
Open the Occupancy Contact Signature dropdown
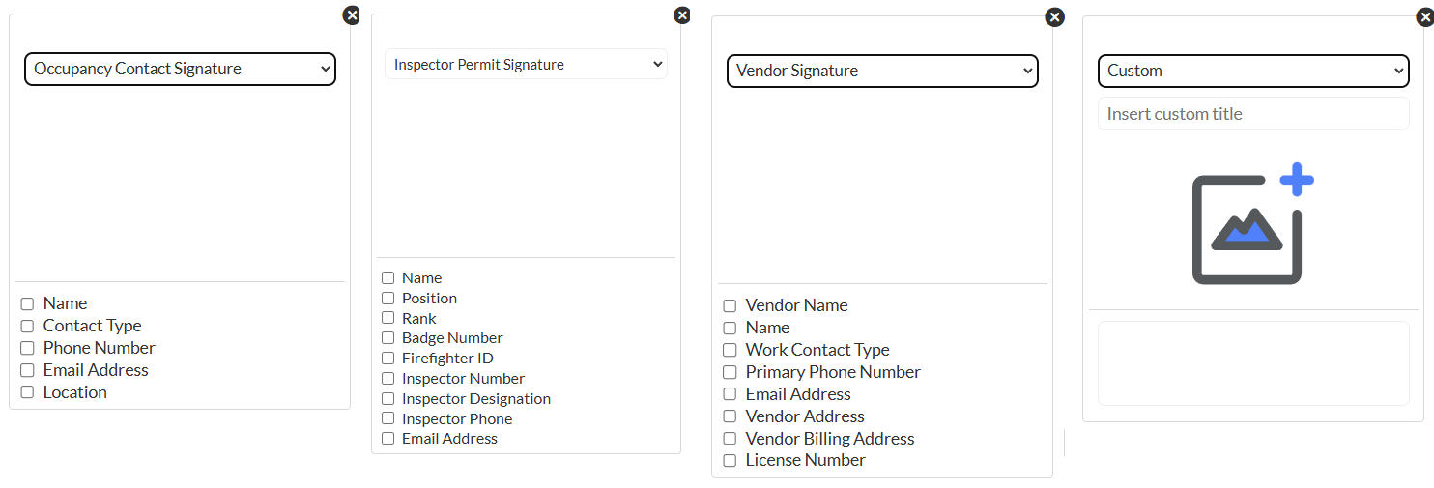[180, 69]
